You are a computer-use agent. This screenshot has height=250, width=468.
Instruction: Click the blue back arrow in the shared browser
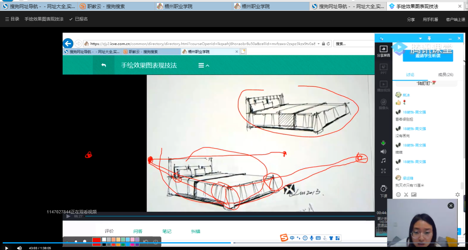tap(68, 44)
